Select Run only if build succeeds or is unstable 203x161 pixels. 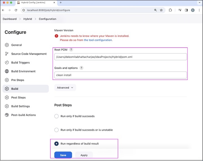pyautogui.click(x=56, y=130)
